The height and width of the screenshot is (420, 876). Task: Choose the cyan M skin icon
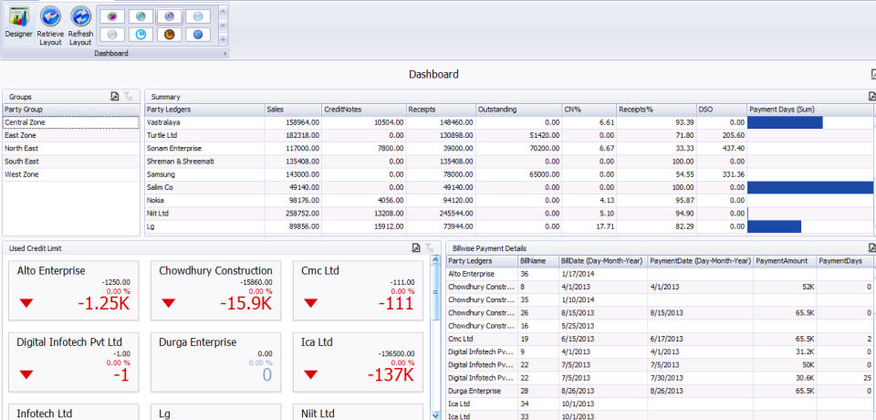tap(141, 35)
